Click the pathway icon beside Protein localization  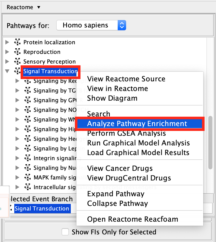(x=17, y=42)
